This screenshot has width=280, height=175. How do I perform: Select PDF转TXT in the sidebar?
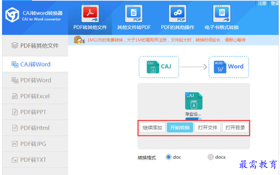pos(35,160)
